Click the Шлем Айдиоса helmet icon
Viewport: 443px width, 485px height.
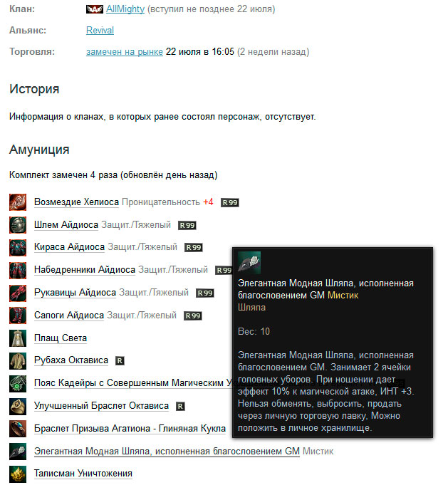18,225
